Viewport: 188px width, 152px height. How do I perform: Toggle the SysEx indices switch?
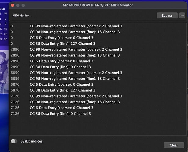(14, 141)
